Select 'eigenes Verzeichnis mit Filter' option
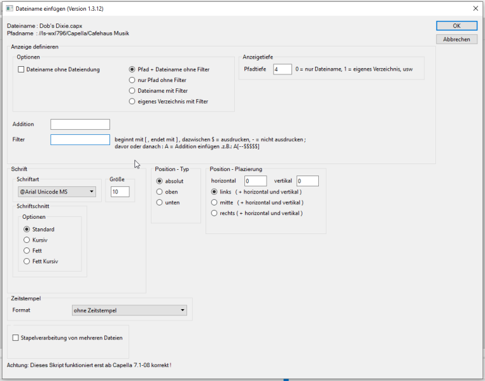The height and width of the screenshot is (381, 485). click(x=132, y=101)
